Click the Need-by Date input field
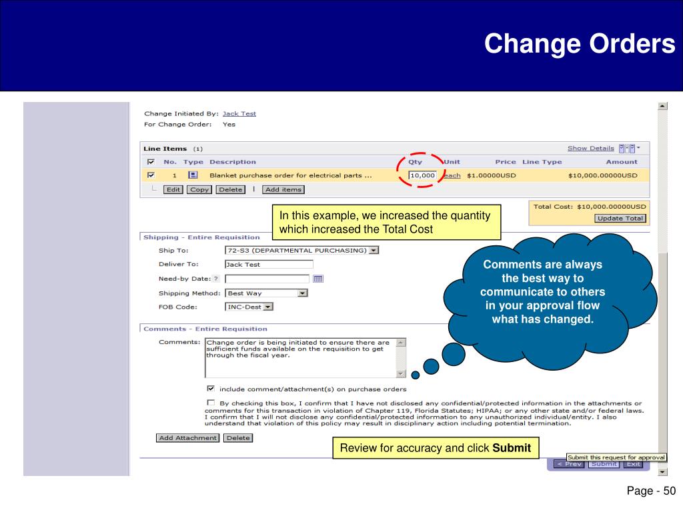This screenshot has width=683, height=512. click(x=267, y=279)
